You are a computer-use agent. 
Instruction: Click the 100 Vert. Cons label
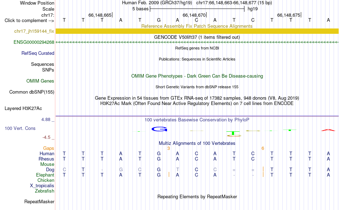pos(20,128)
